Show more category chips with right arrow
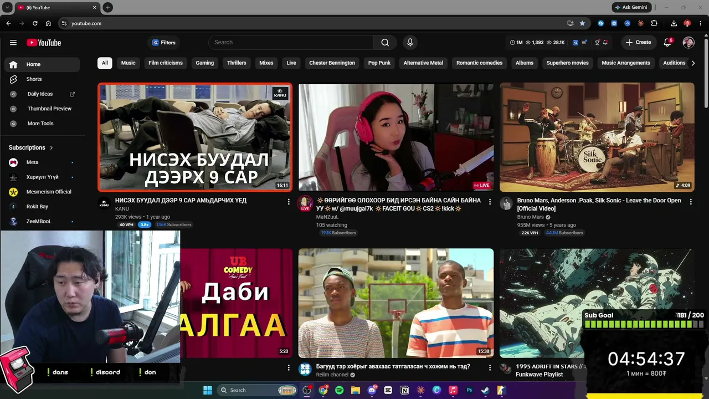The image size is (709, 399). pos(693,63)
